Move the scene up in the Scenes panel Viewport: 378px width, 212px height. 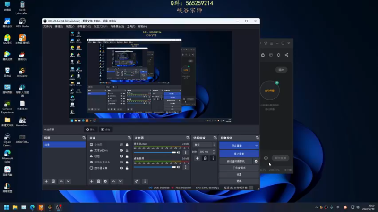pyautogui.click(x=61, y=181)
